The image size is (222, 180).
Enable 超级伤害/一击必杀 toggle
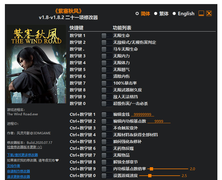click(x=107, y=104)
